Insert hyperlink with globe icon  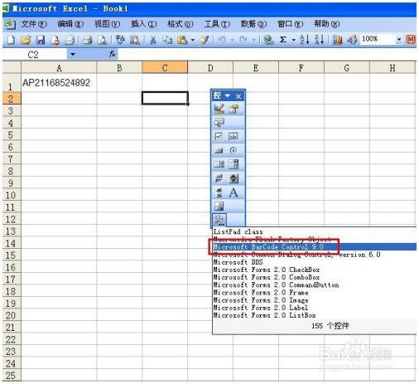(x=268, y=40)
